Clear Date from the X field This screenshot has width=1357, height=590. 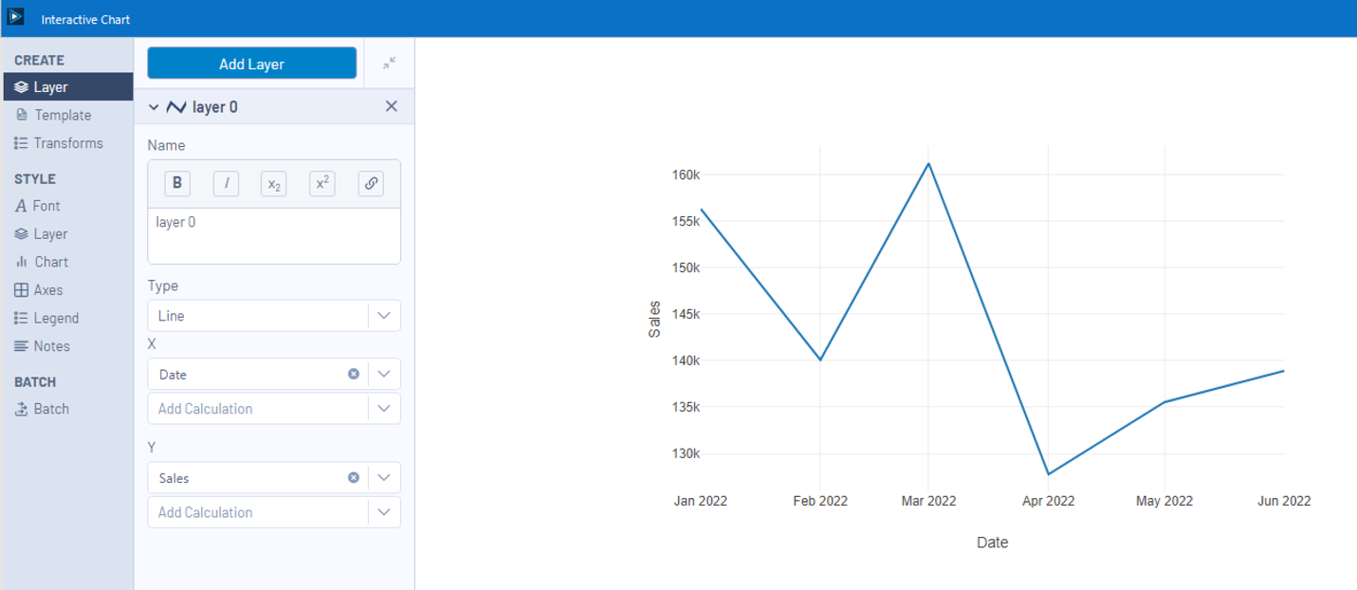point(354,374)
